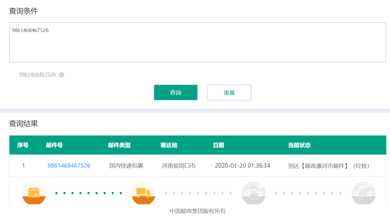Click the 寄达地 column header
390x216 pixels.
pos(169,145)
